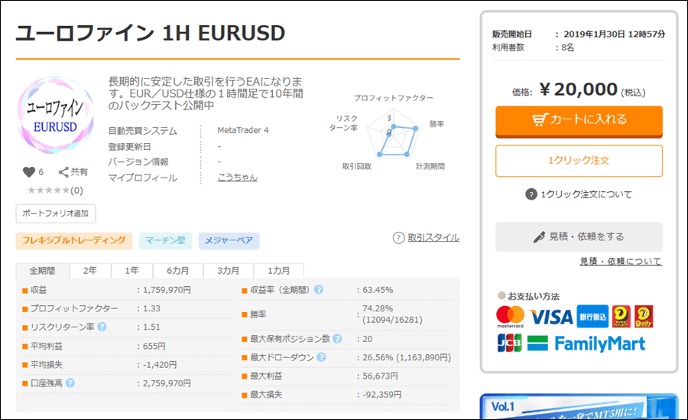Click the ユーロファイン EURUSD product logo
The width and height of the screenshot is (688, 420).
coord(55,117)
